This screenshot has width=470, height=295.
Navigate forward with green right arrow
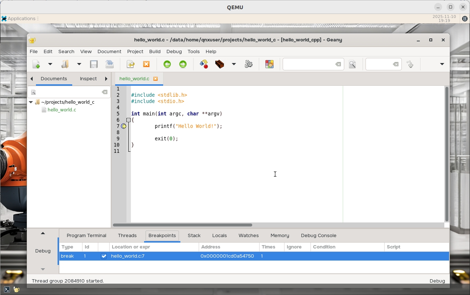pyautogui.click(x=183, y=64)
